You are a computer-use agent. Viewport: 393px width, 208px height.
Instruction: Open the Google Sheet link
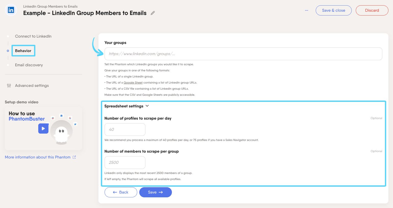(x=133, y=83)
